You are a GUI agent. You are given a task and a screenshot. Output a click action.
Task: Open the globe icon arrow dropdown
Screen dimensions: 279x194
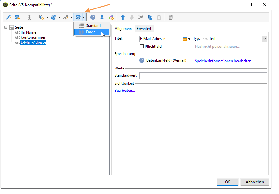[x=59, y=17]
